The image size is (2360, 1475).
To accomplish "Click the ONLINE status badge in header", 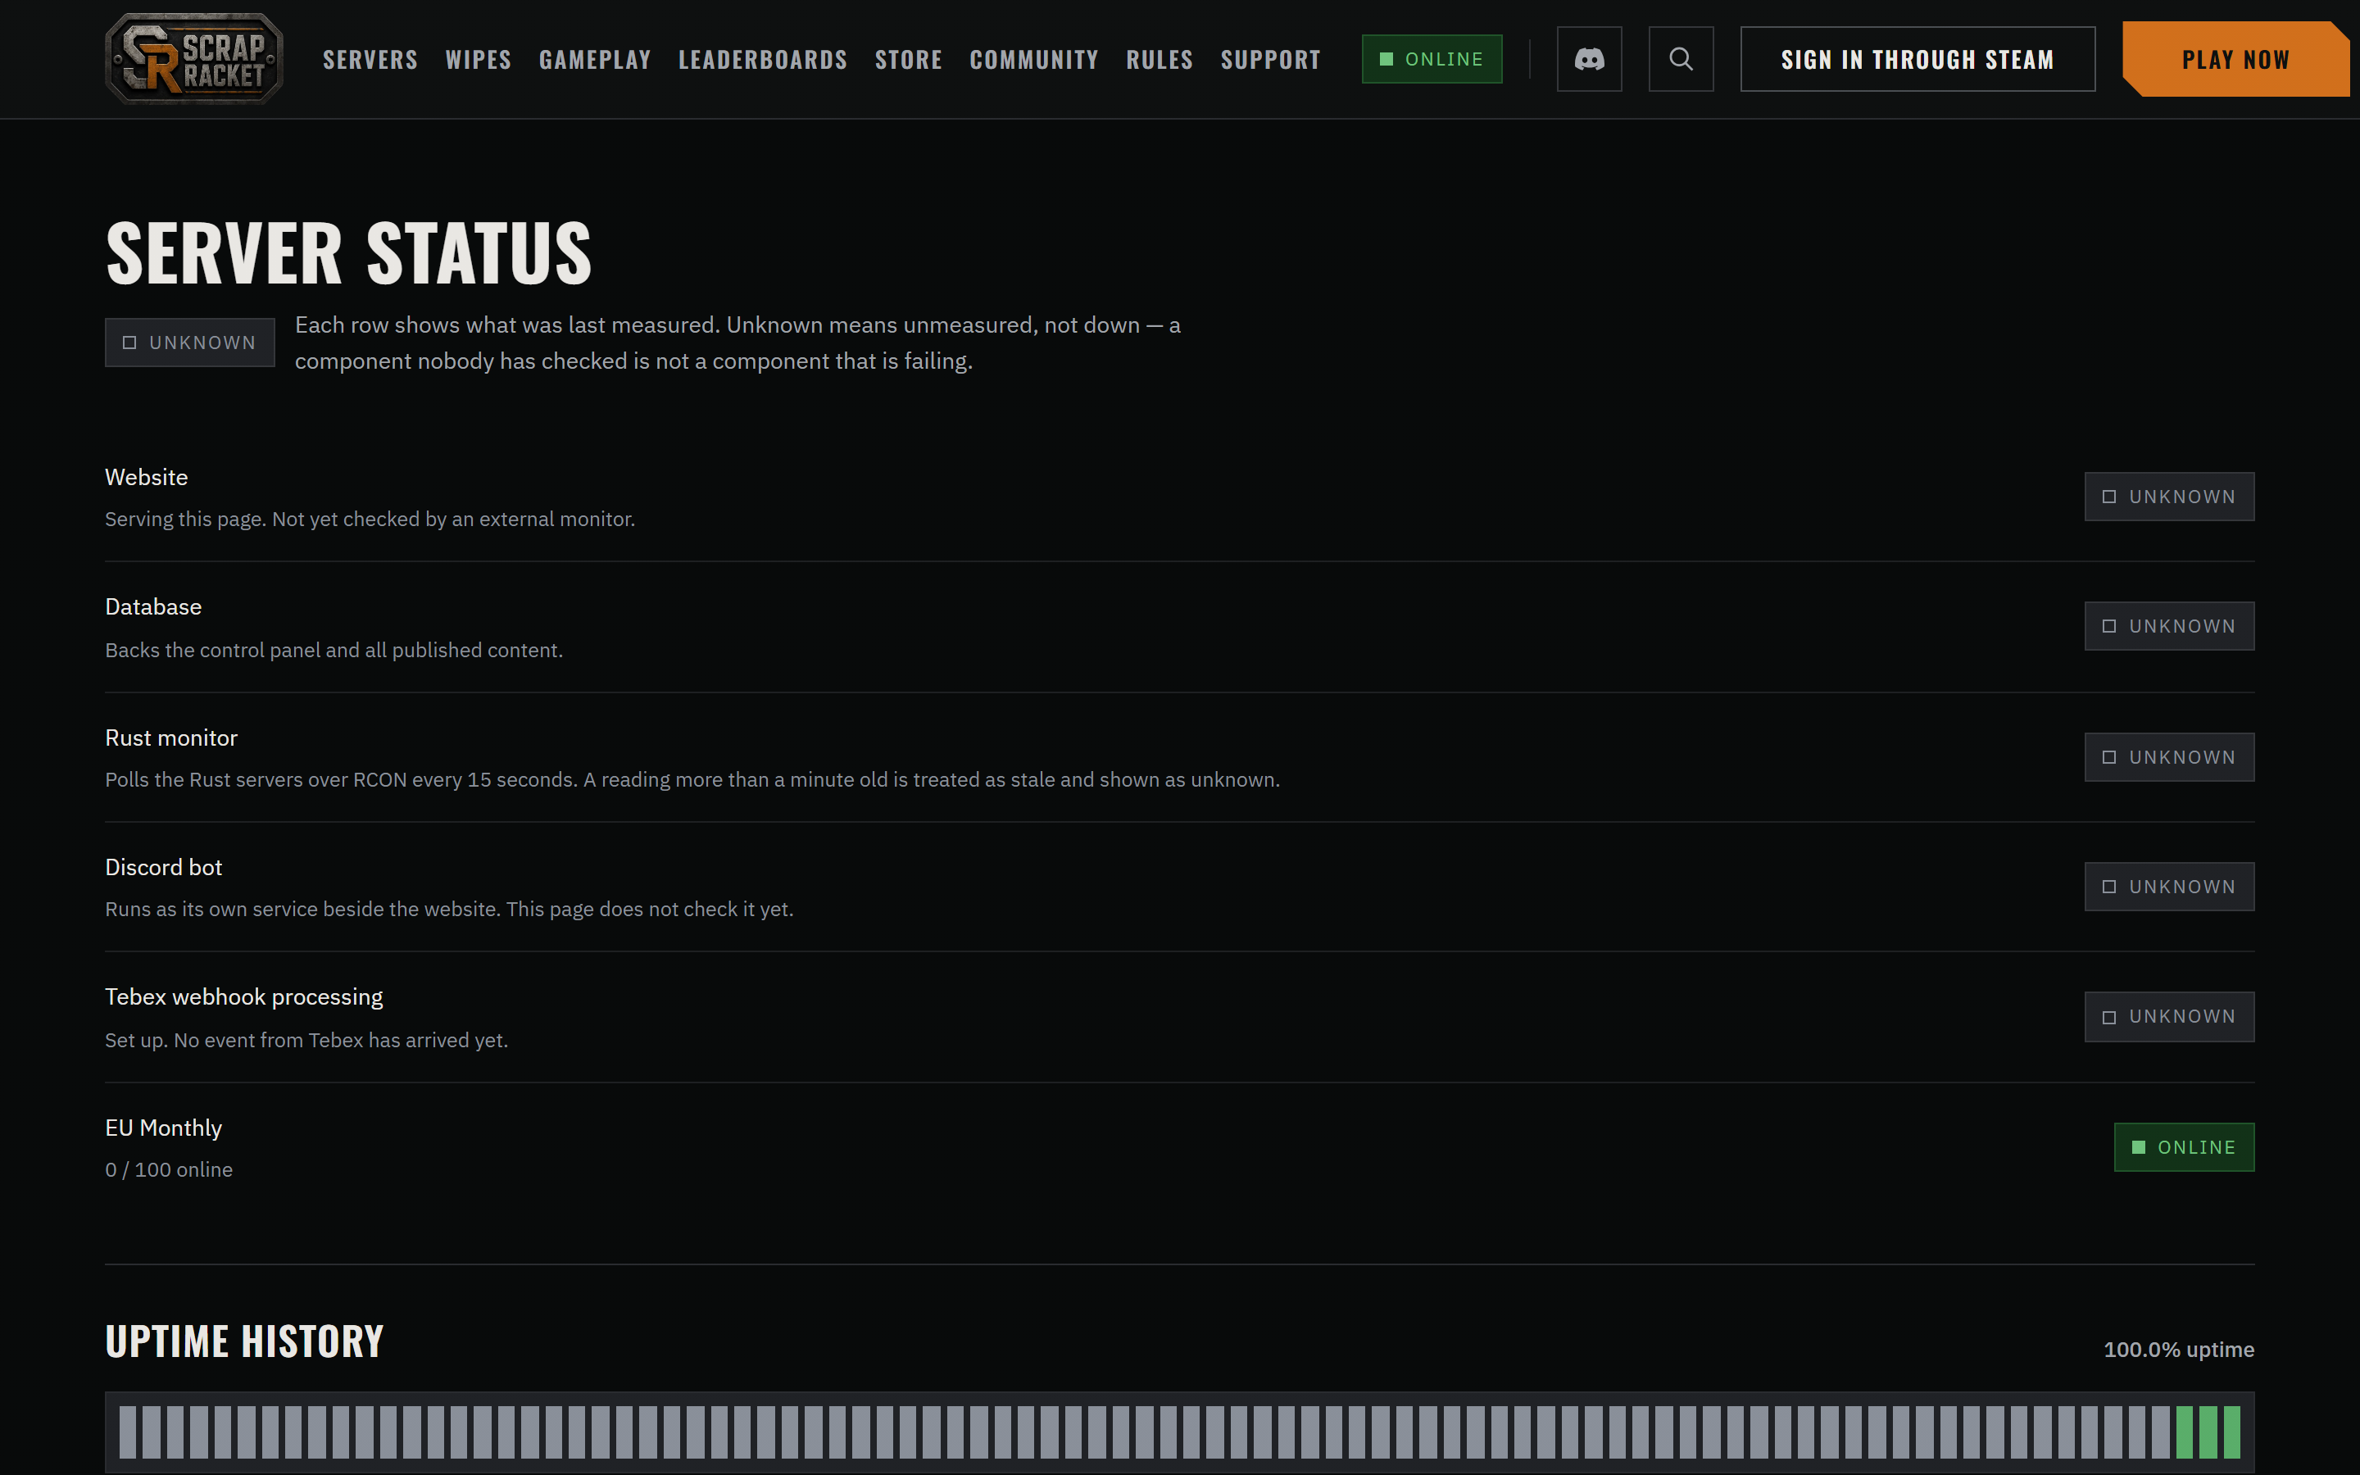I will [x=1432, y=58].
